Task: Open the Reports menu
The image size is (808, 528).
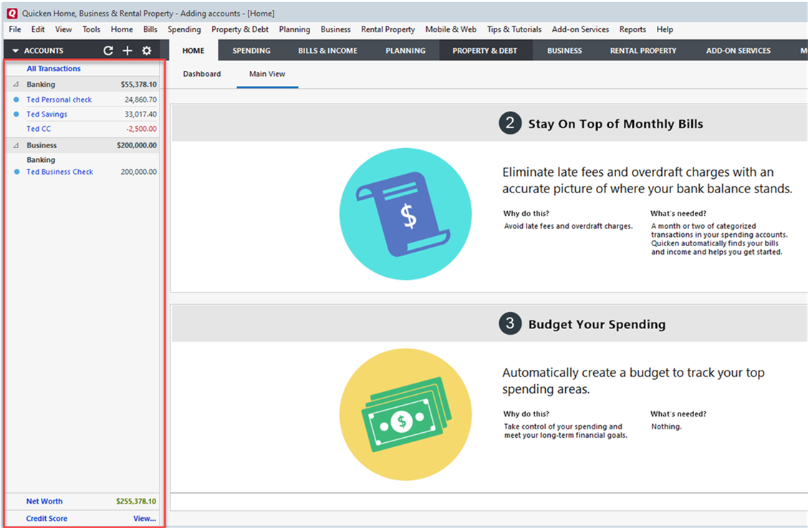Action: [633, 29]
